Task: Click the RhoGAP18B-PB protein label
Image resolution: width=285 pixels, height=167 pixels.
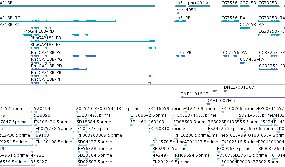Action: 46,73
